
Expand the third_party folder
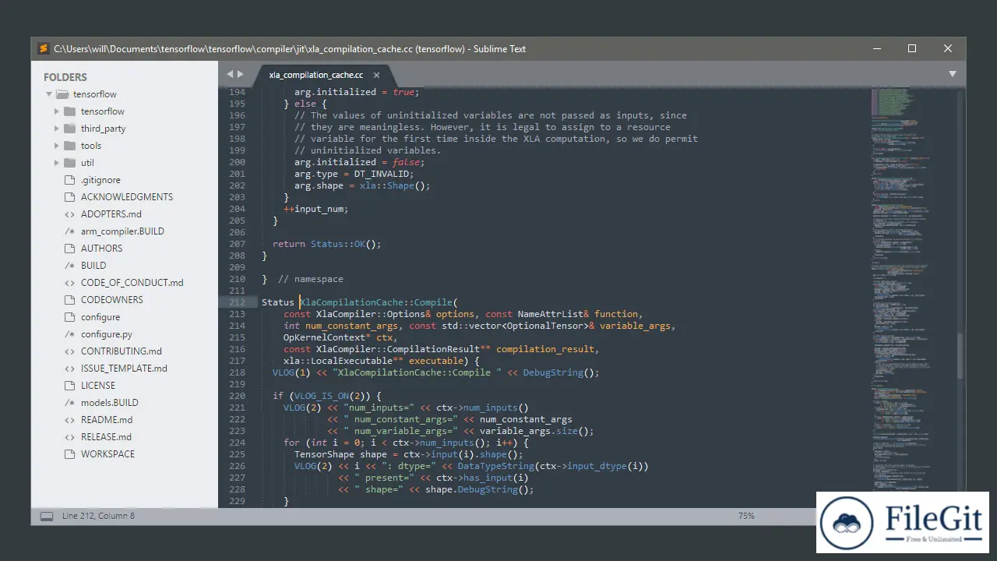[x=57, y=129]
